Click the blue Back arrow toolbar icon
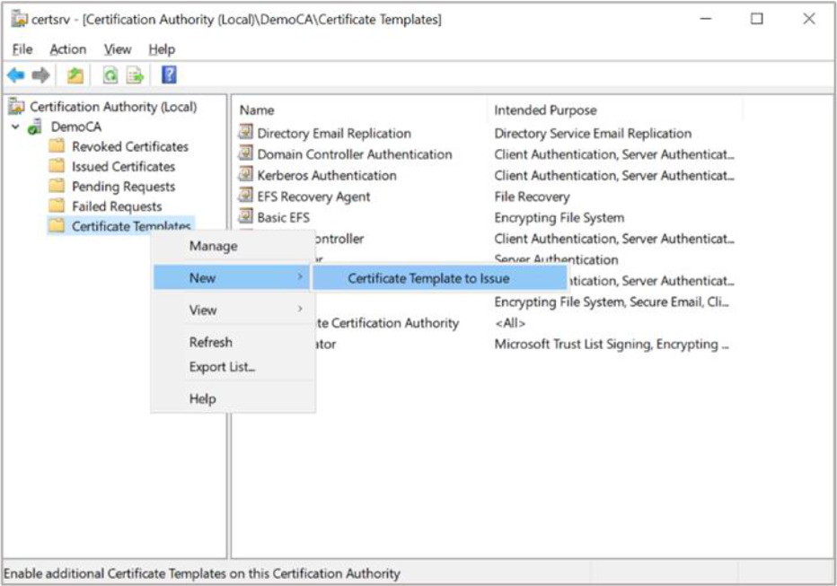 pyautogui.click(x=15, y=75)
